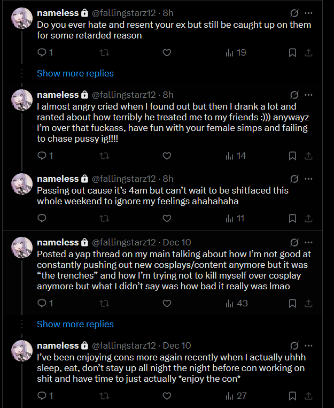Open more options menu on the first post

tap(308, 13)
